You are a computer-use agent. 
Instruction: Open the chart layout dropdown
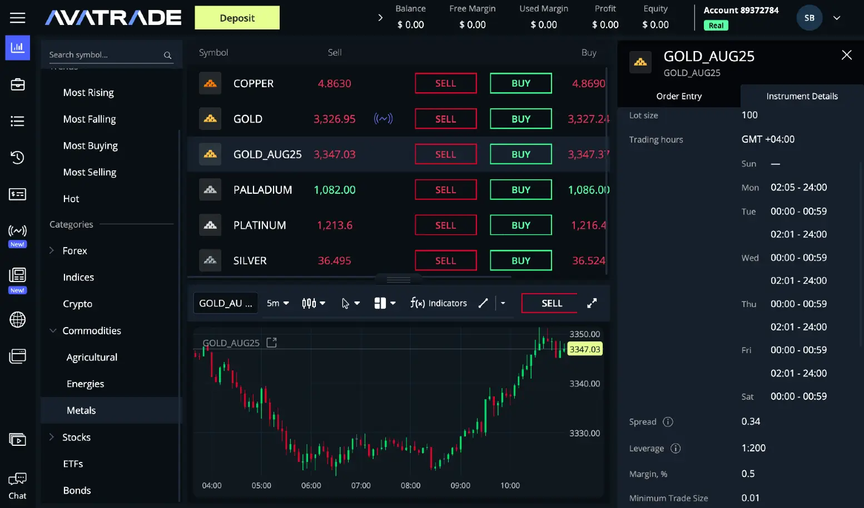[385, 303]
